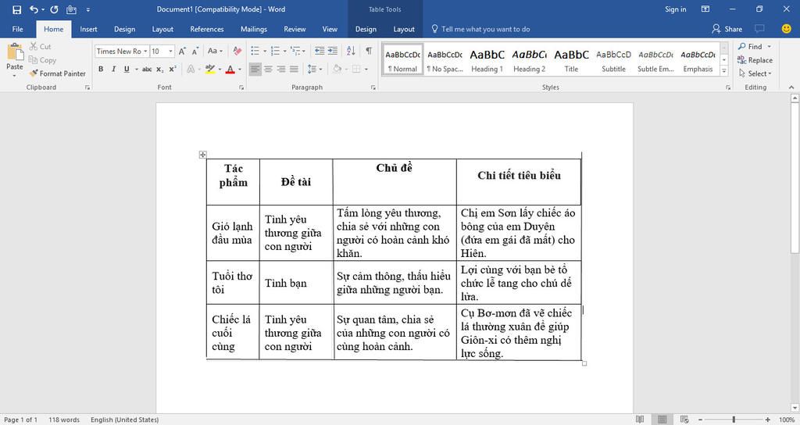
Task: Switch to the Insert tab
Action: [88, 29]
